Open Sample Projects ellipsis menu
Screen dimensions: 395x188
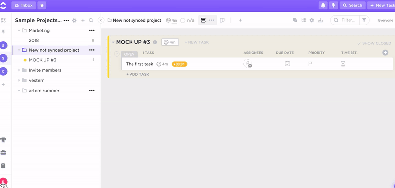pyautogui.click(x=66, y=20)
